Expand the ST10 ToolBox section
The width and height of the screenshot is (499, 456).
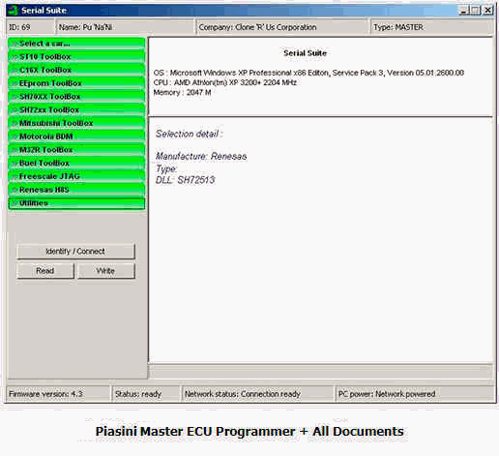click(76, 57)
